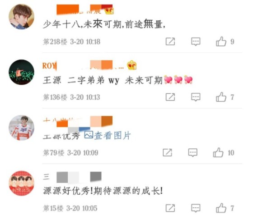Image resolution: width=271 pixels, height=215 pixels.
Task: Share the floor 79 comment
Action: click(167, 152)
